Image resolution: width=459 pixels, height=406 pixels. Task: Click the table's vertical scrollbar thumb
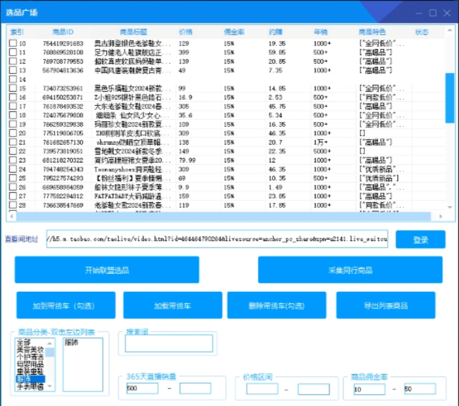tap(450, 97)
